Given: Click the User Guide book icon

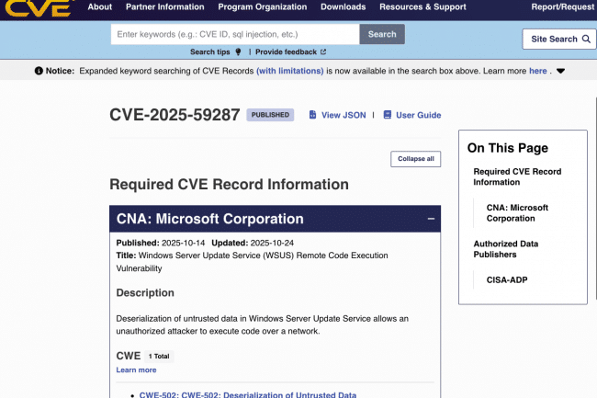Looking at the screenshot, I should (387, 115).
